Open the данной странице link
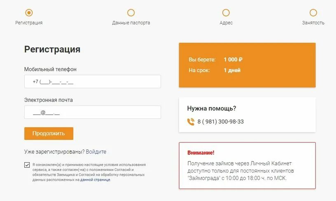The height and width of the screenshot is (201, 336). pyautogui.click(x=95, y=180)
